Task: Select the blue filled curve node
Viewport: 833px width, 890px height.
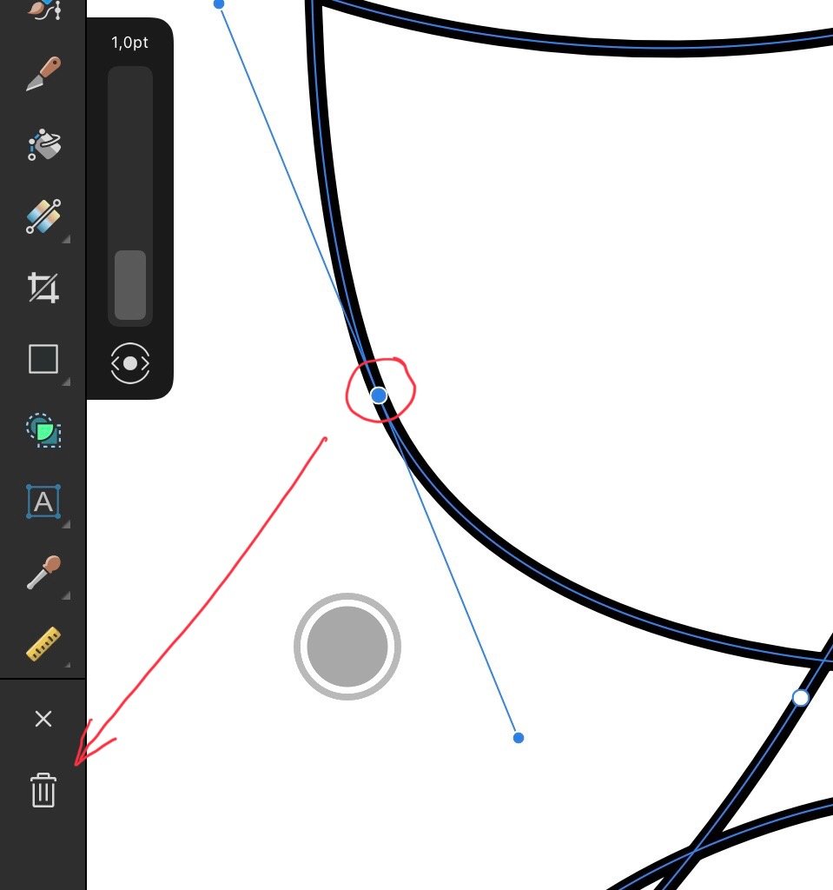Action: (379, 395)
